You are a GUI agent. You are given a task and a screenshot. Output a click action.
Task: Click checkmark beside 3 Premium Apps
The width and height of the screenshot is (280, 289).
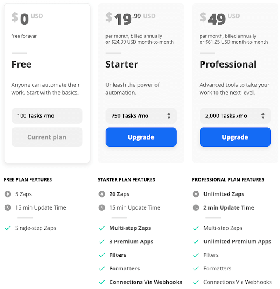click(102, 242)
